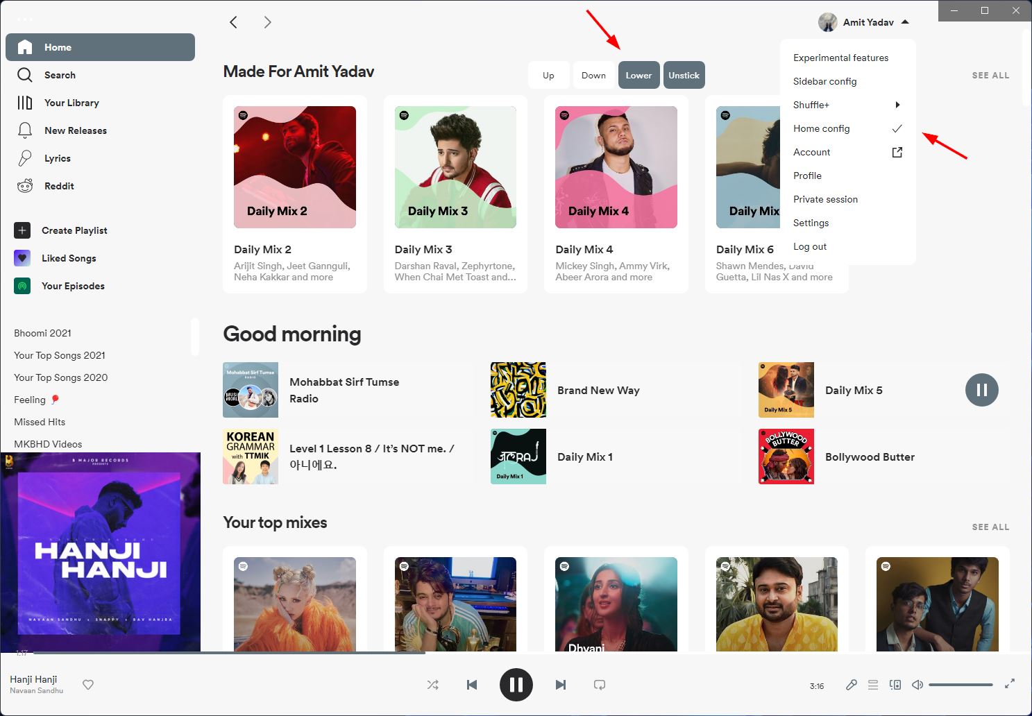The width and height of the screenshot is (1032, 716).
Task: Open Experimental features menu entry
Action: tap(848, 58)
